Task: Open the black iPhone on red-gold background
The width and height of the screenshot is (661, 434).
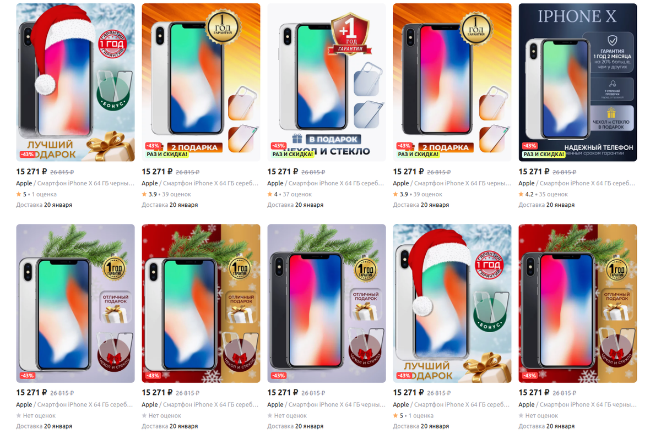Action: 578,304
